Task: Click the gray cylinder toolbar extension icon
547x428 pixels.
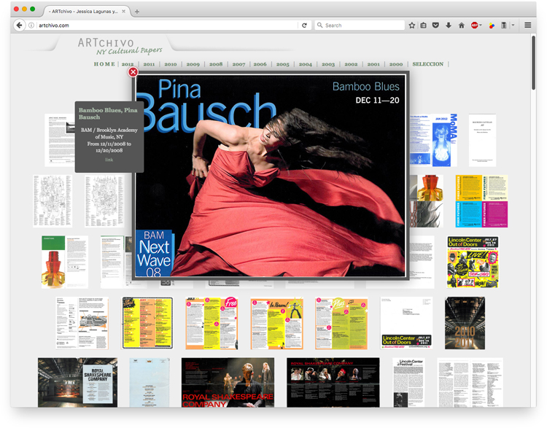Action: tap(504, 25)
